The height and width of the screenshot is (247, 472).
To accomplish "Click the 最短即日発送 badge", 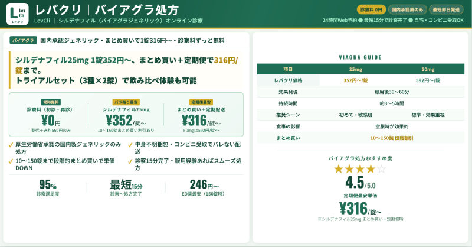I will point(447,9).
